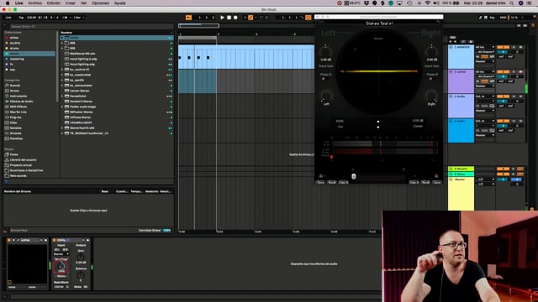Click the Utility Gain knob
This screenshot has width=538, height=302.
coord(81,258)
